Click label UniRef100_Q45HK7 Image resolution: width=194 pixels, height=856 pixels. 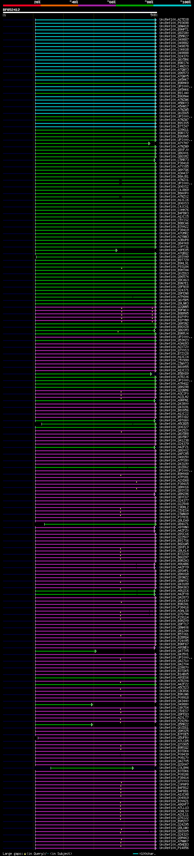click(174, 80)
